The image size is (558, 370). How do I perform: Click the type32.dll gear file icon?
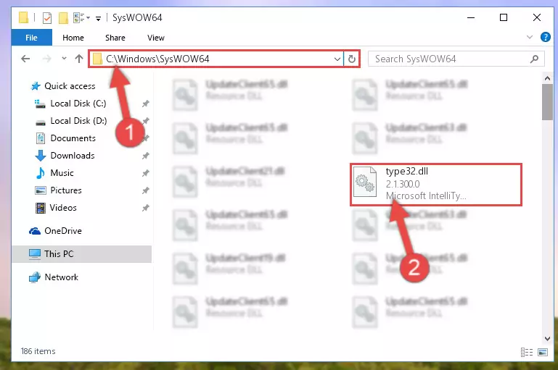click(365, 182)
